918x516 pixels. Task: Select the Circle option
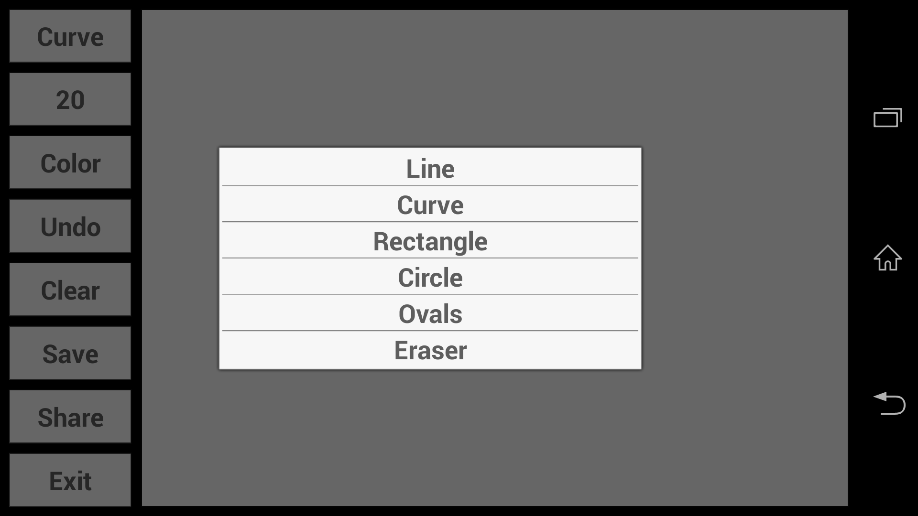click(x=430, y=277)
